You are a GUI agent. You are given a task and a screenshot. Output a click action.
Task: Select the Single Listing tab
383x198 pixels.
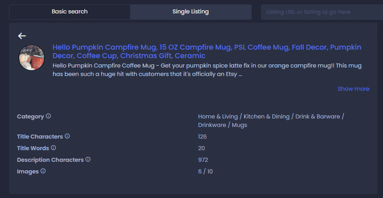point(191,12)
